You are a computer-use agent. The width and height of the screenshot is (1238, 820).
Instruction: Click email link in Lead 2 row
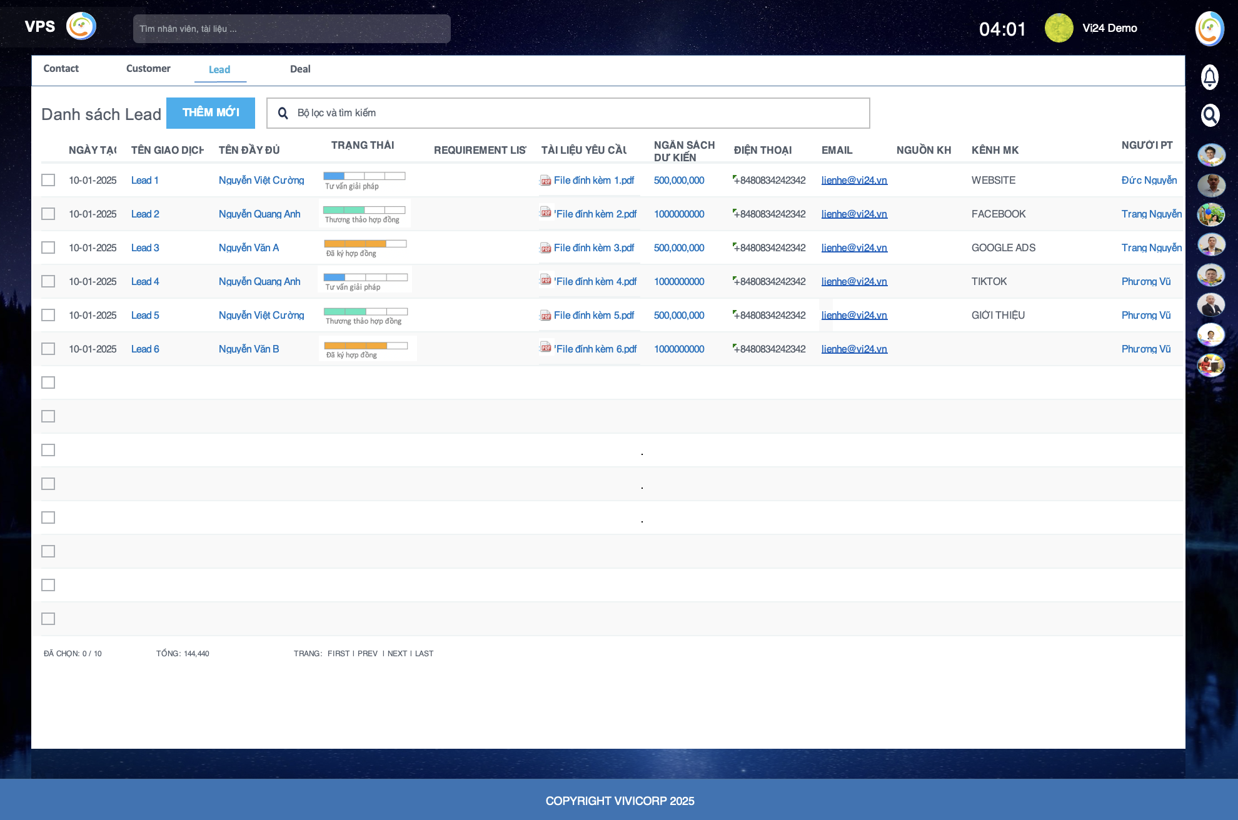tap(854, 214)
